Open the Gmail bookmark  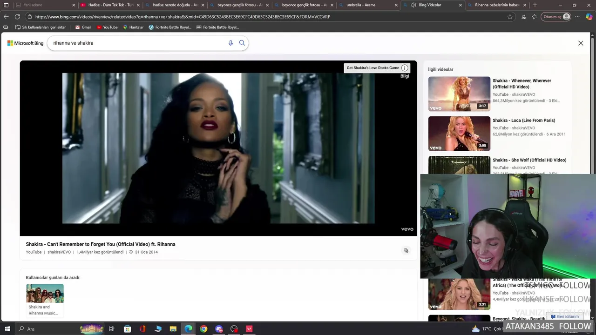83,27
